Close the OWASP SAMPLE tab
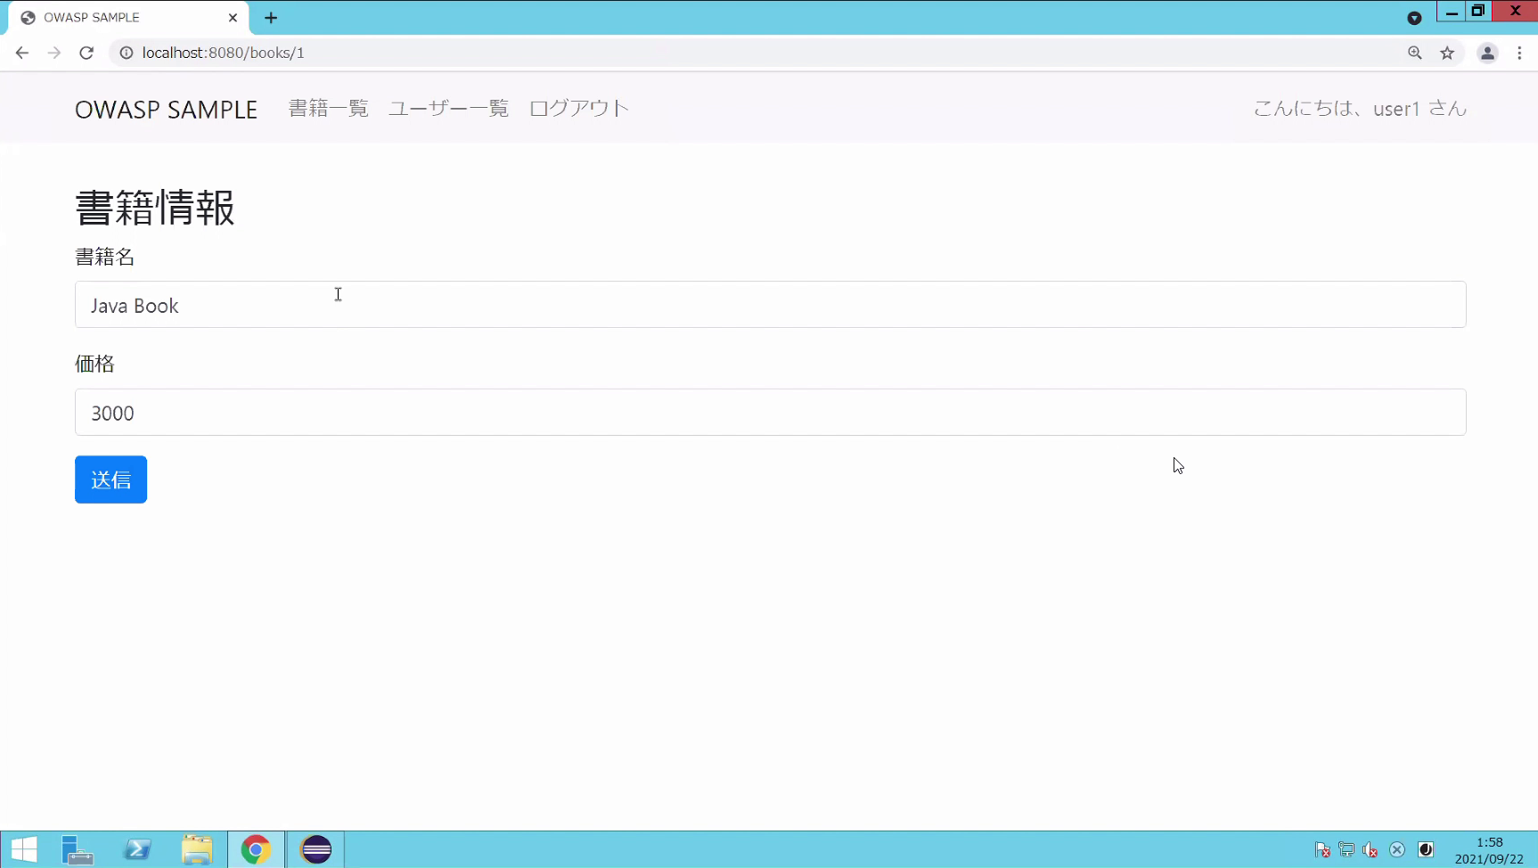This screenshot has width=1538, height=868. click(233, 17)
